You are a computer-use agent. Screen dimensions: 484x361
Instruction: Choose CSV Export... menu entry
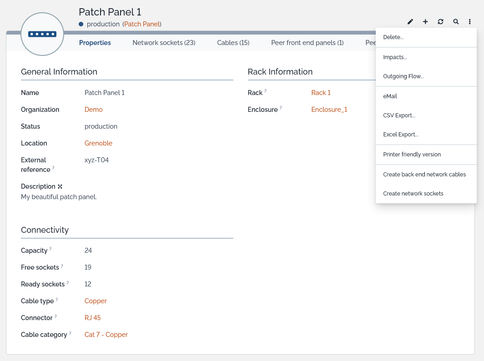coord(399,115)
